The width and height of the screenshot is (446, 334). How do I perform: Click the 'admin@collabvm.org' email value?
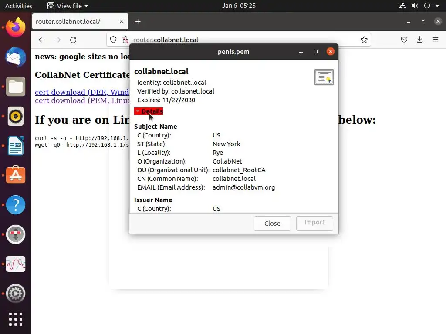(x=244, y=187)
